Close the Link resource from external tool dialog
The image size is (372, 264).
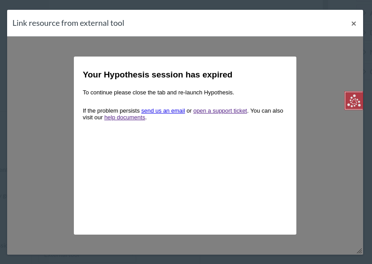click(x=353, y=24)
